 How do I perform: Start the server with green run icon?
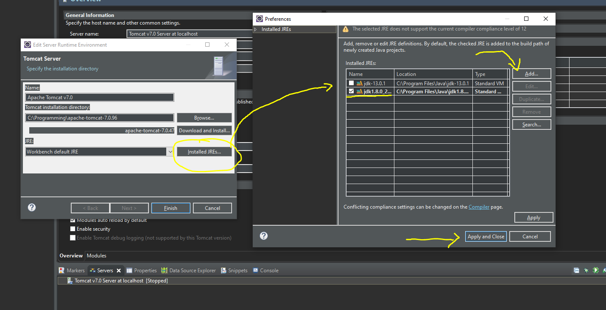point(596,270)
